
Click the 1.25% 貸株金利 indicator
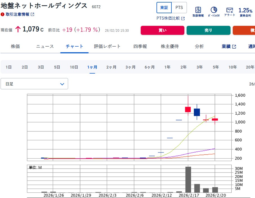click(x=245, y=12)
